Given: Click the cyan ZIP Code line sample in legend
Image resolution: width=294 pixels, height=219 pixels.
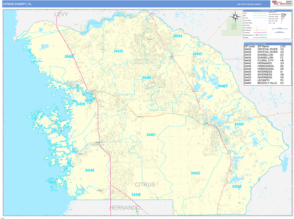Looking at the screenshot, I should click(x=260, y=18).
